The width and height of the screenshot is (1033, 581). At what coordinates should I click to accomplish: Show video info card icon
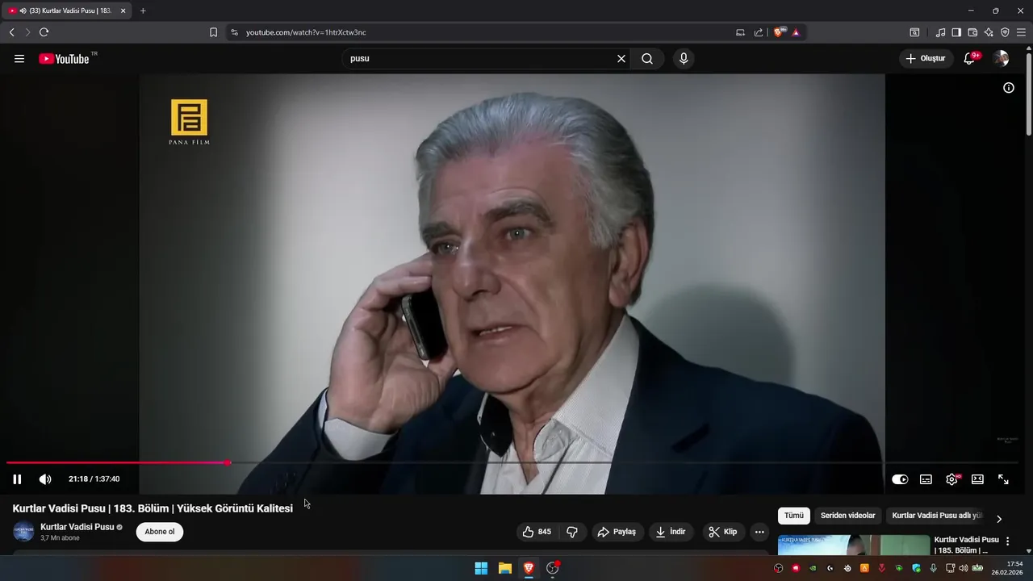[x=1009, y=88]
